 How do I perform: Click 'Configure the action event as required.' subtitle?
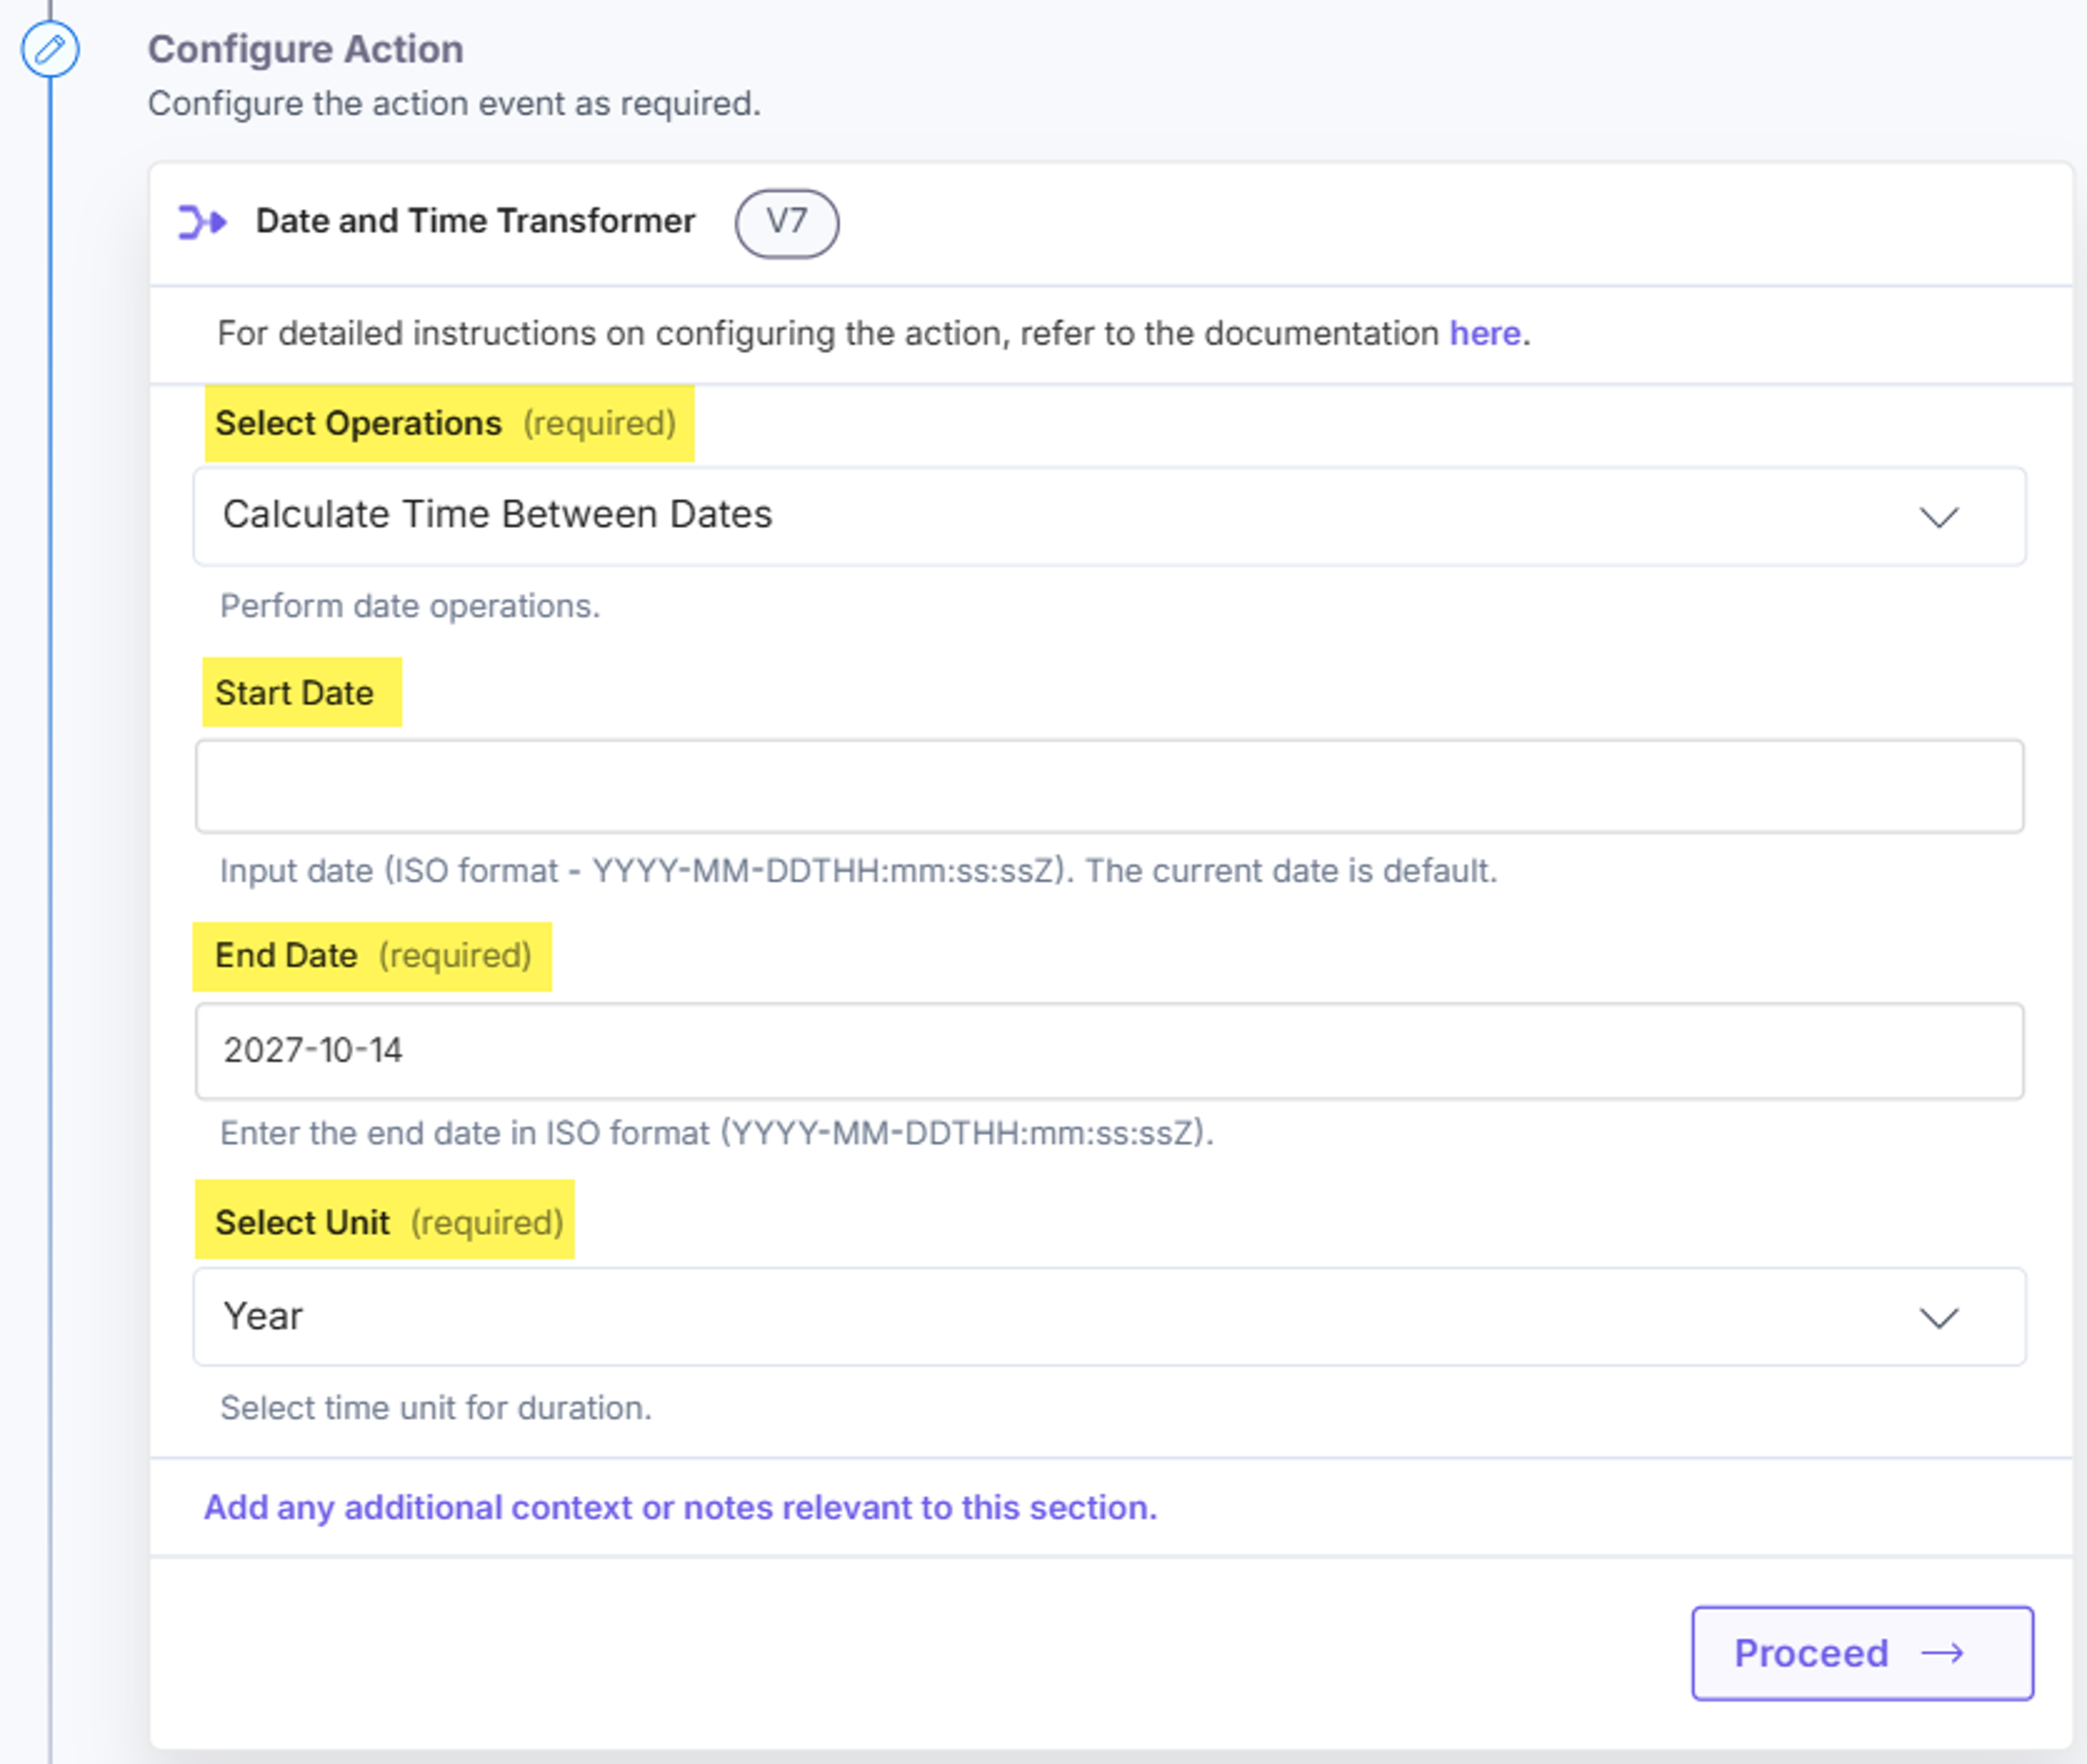point(455,103)
